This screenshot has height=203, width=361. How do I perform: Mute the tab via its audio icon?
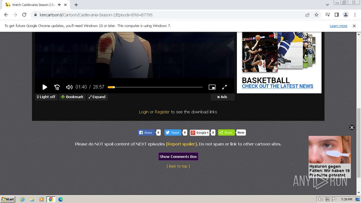coord(59,5)
